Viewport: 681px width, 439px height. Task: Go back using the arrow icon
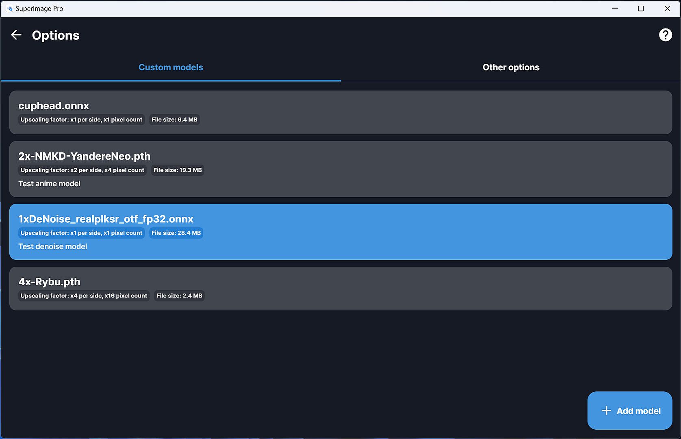[16, 35]
